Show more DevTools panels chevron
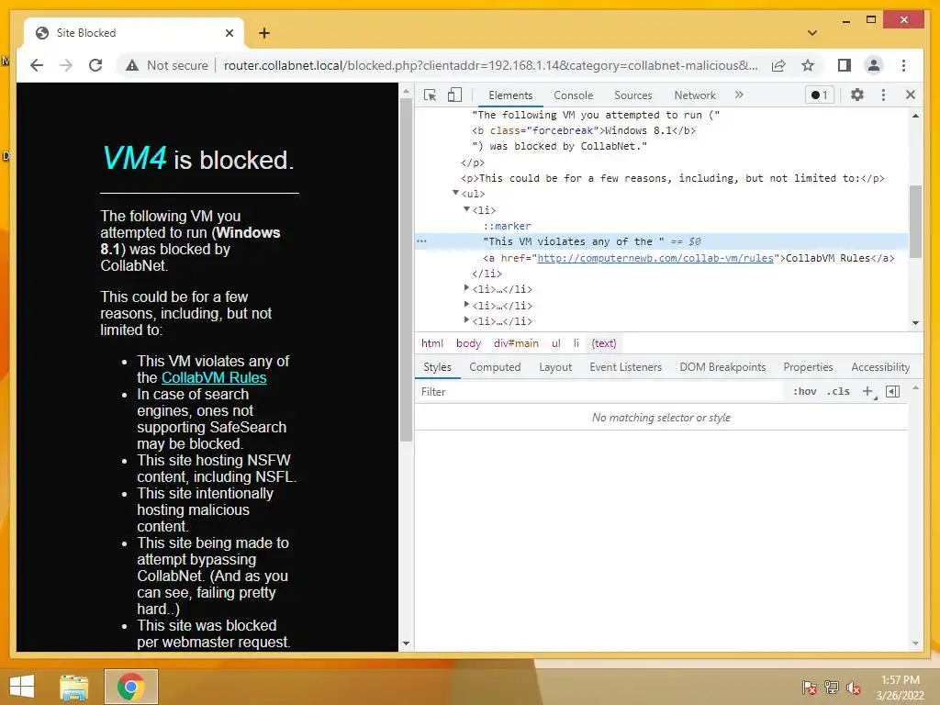This screenshot has height=705, width=940. pyautogui.click(x=739, y=95)
